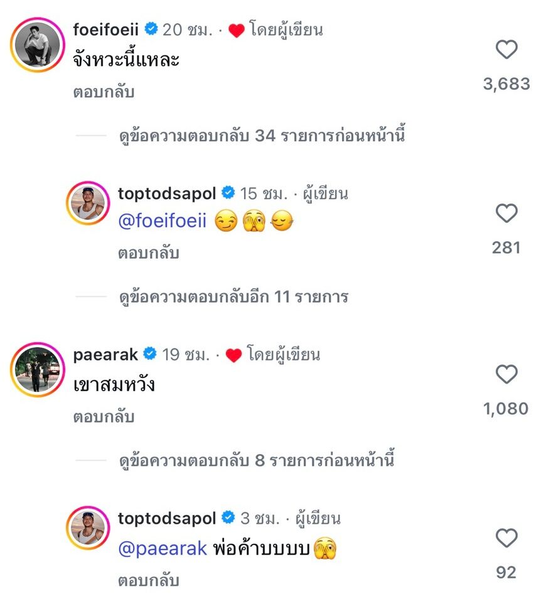The image size is (546, 611).
Task: Open paearak's profile avatar
Action: 38,370
